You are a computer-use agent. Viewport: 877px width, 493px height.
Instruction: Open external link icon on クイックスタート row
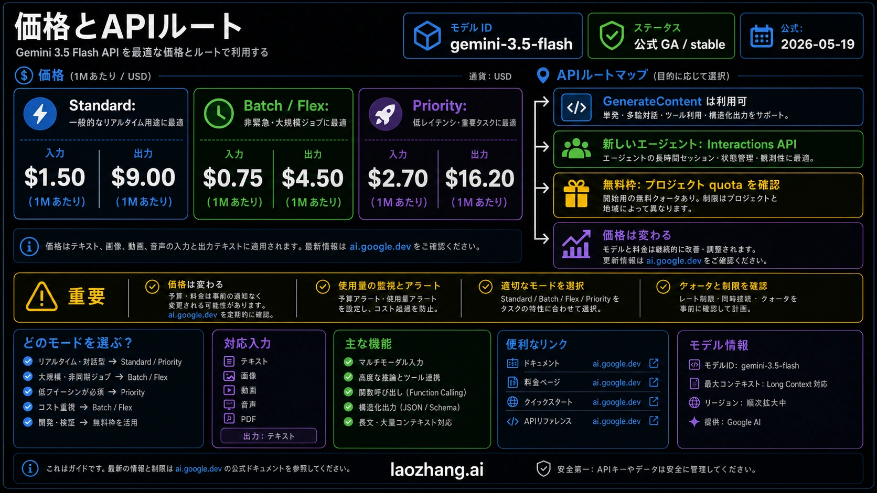[x=654, y=402]
